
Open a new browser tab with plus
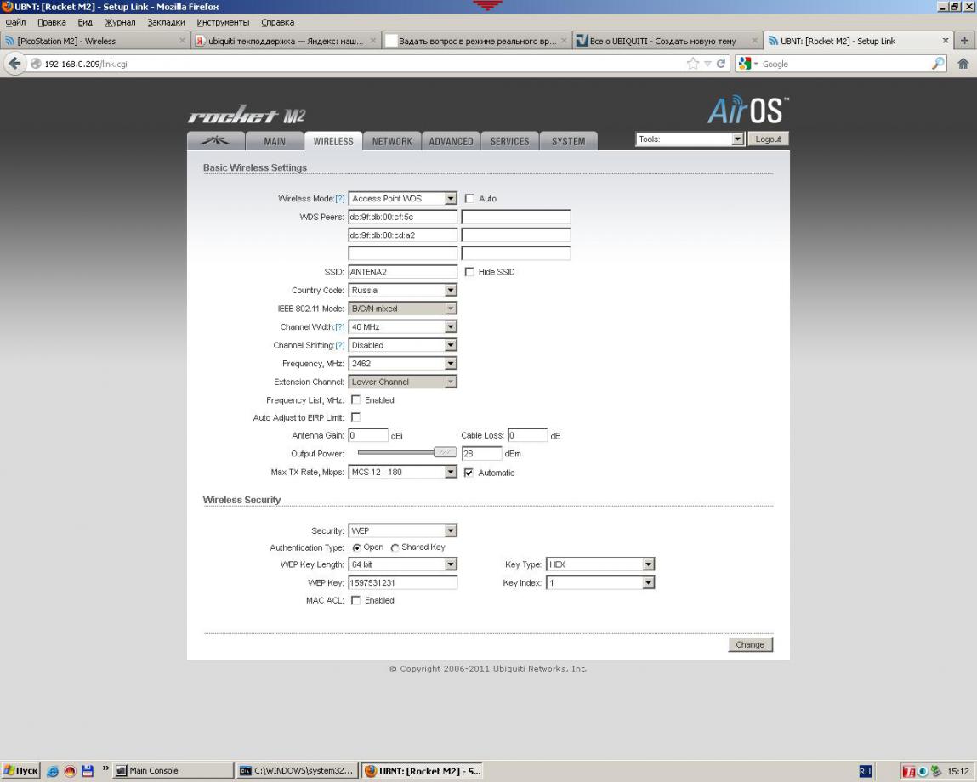point(965,41)
